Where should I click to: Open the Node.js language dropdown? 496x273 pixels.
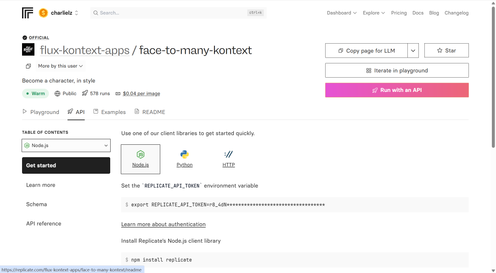click(66, 145)
